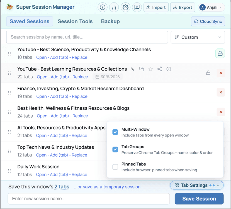Switch to the Backup tab
The image size is (231, 209).
tap(110, 21)
